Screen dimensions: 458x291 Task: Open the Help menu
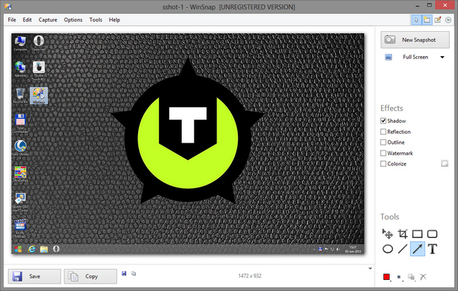(115, 20)
